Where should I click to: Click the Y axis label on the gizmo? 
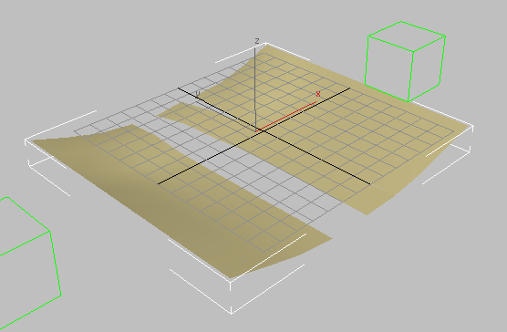click(198, 93)
